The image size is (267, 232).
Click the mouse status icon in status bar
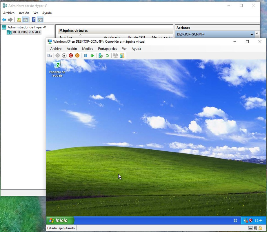click(256, 228)
